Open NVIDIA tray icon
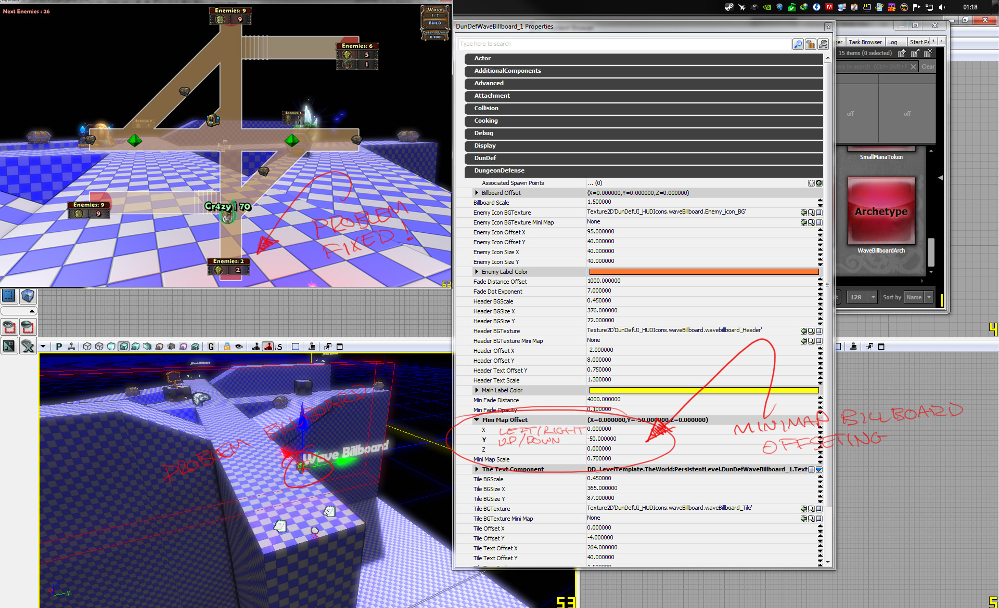 coord(767,7)
